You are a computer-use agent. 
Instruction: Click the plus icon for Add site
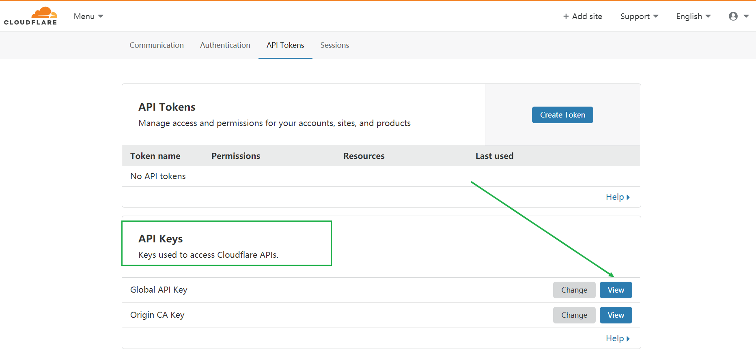pos(566,16)
